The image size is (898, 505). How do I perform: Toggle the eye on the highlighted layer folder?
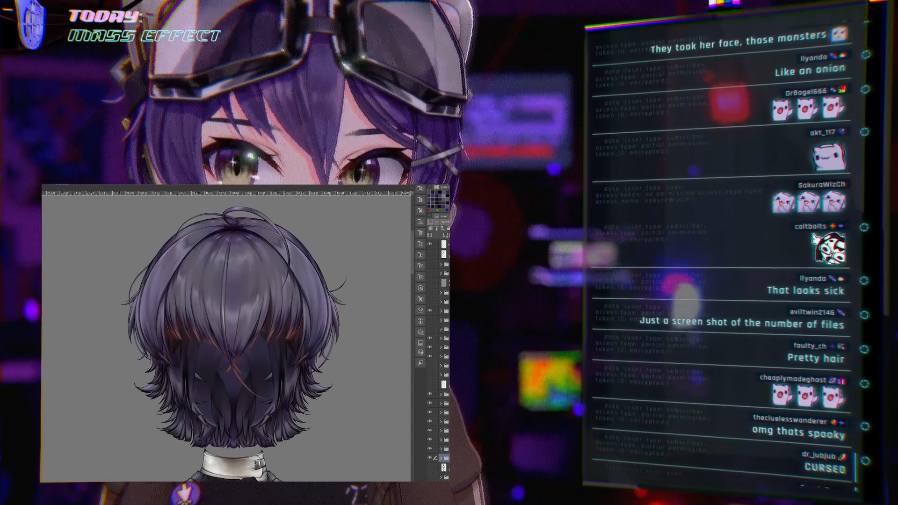click(430, 458)
